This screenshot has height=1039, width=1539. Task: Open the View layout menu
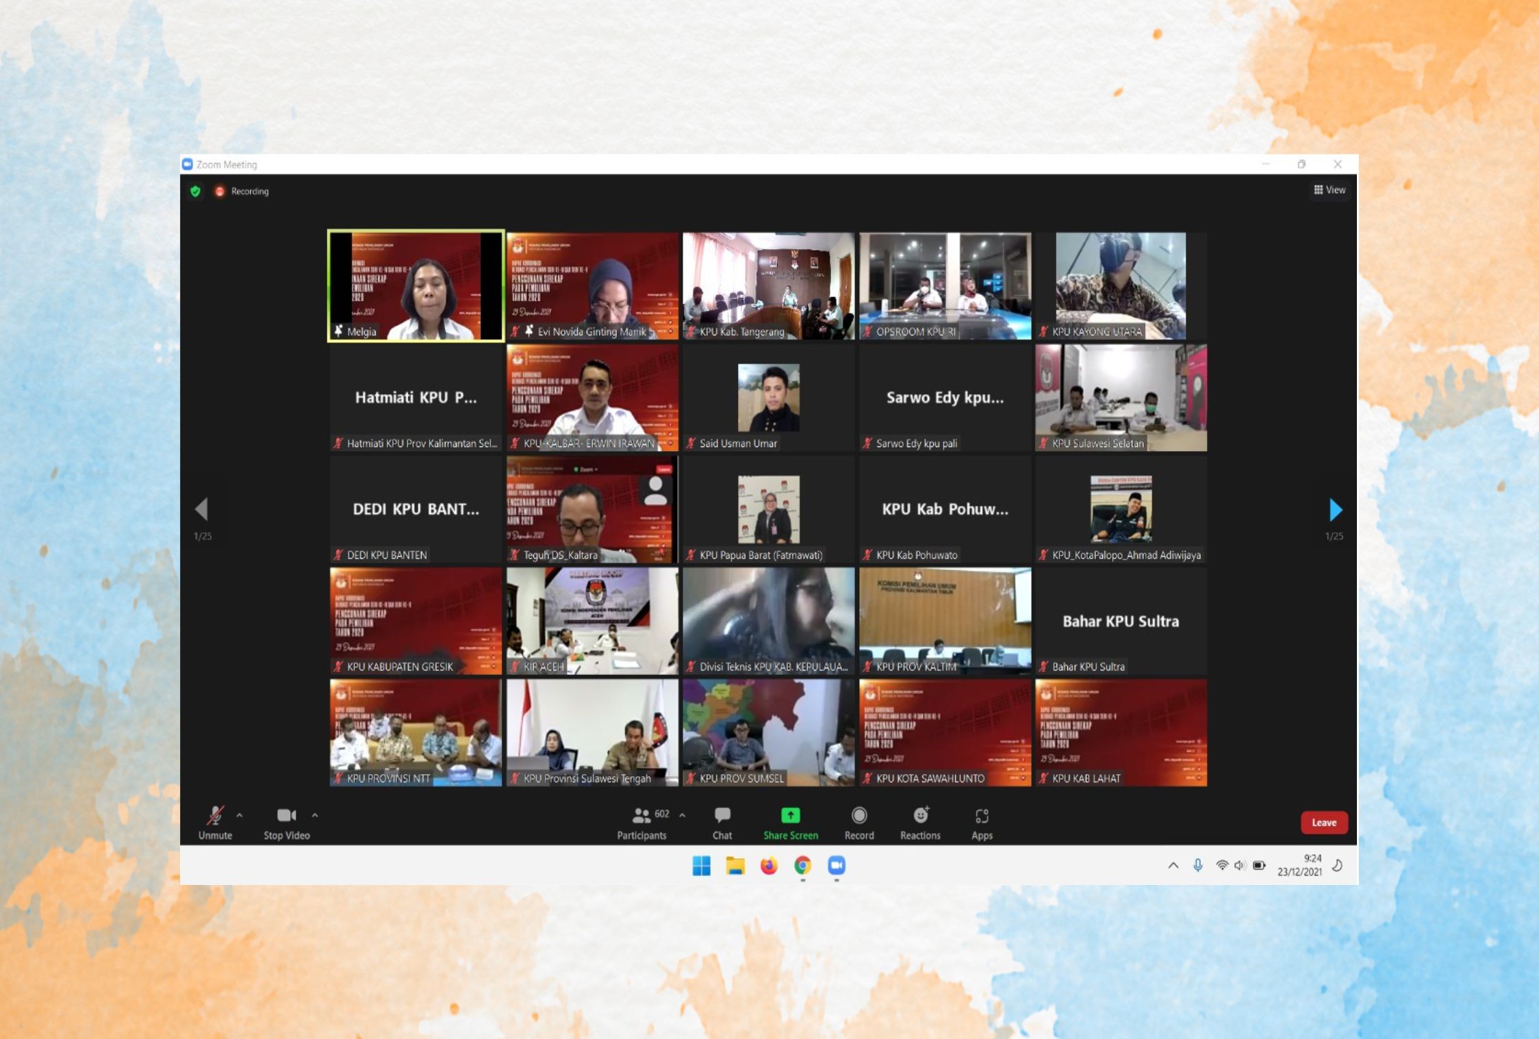pyautogui.click(x=1330, y=190)
